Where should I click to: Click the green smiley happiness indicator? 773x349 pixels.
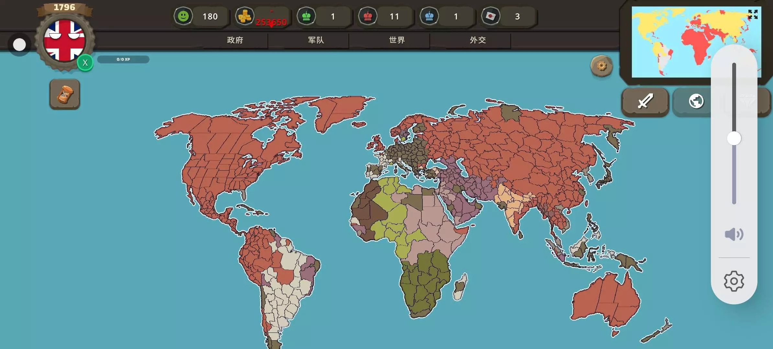point(183,16)
